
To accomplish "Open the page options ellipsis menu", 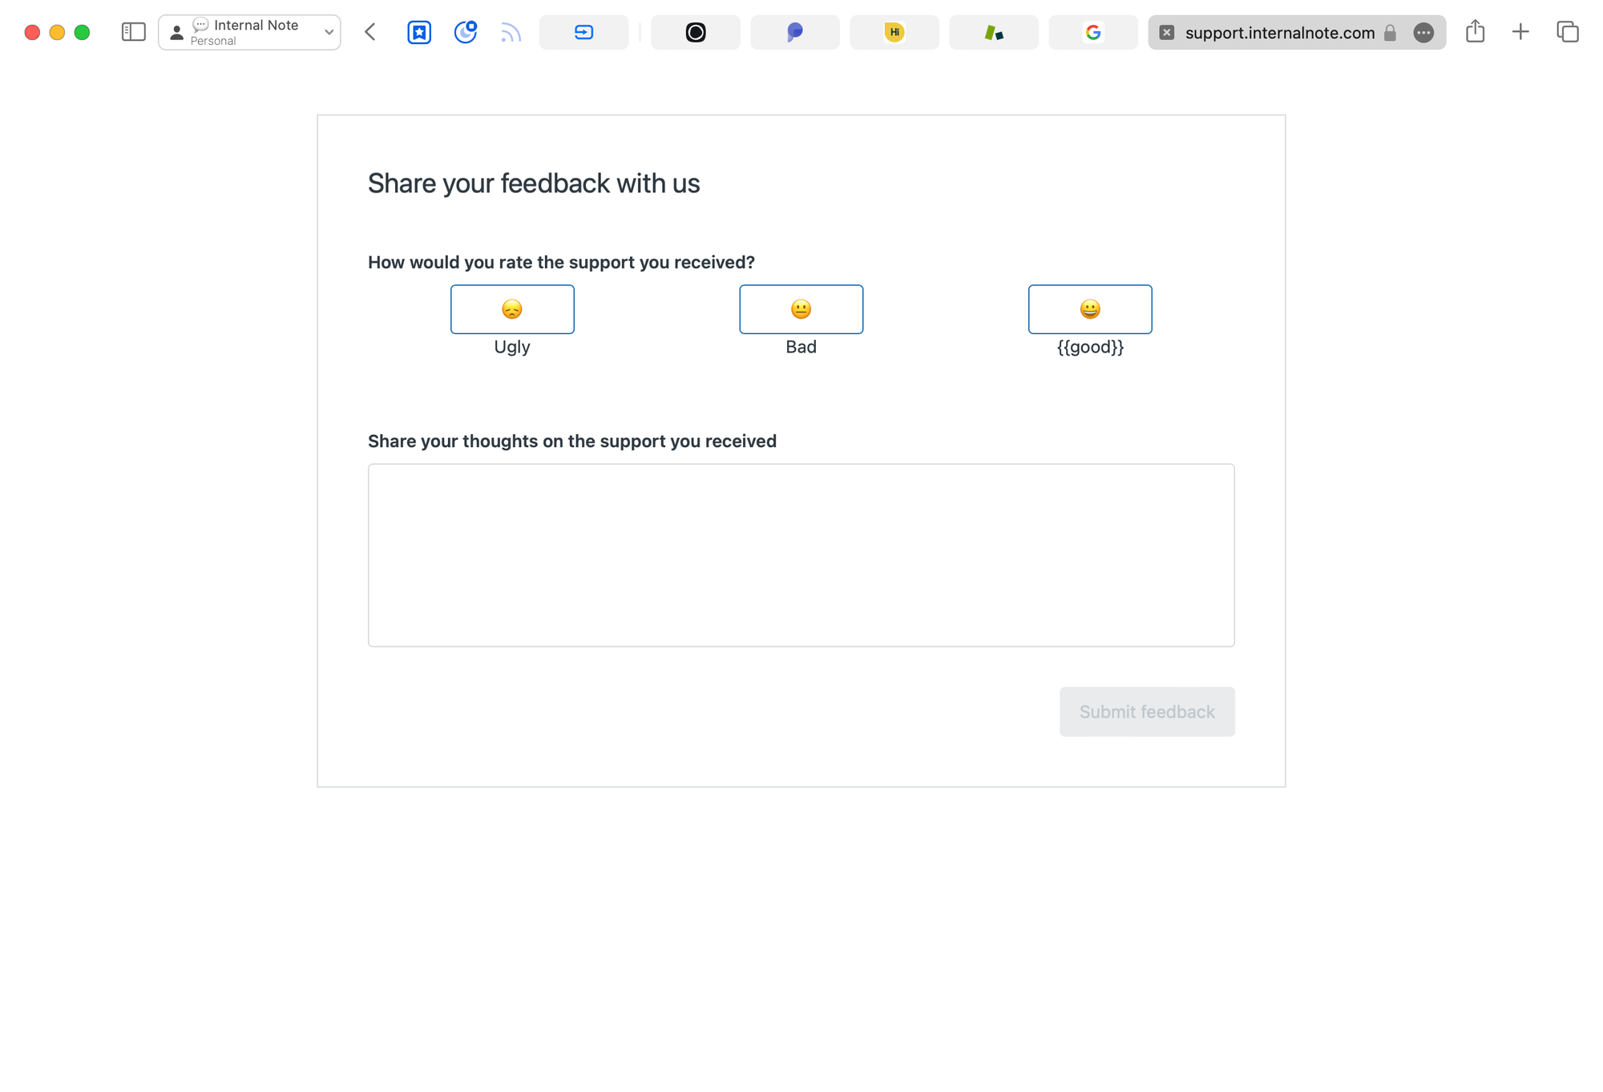I will pyautogui.click(x=1423, y=32).
